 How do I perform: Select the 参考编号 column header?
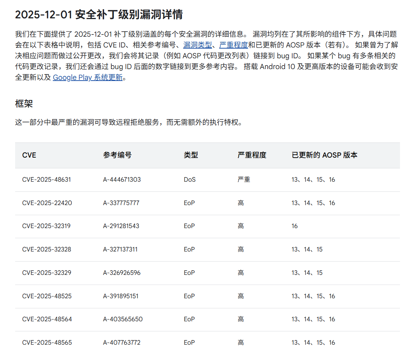coord(117,155)
